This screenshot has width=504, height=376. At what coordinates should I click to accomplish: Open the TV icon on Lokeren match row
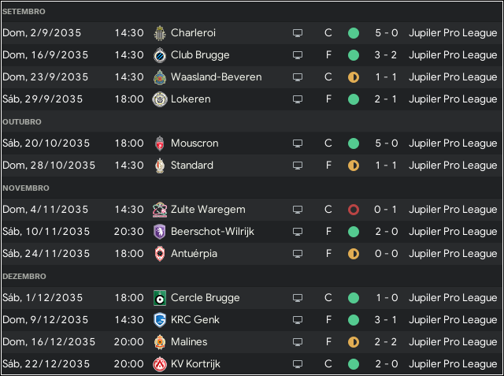click(298, 99)
